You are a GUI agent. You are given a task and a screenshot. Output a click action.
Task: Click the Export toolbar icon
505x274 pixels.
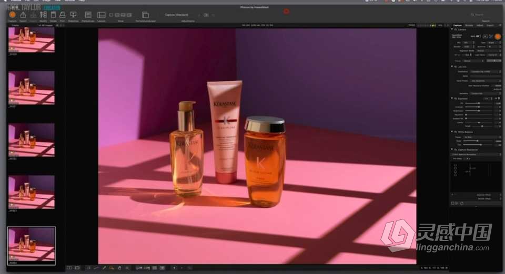point(23,15)
